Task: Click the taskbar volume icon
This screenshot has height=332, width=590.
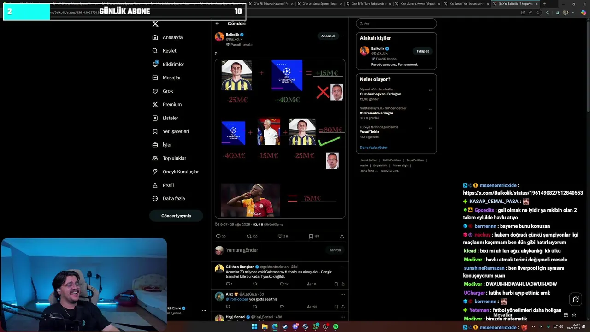Action: click(562, 327)
